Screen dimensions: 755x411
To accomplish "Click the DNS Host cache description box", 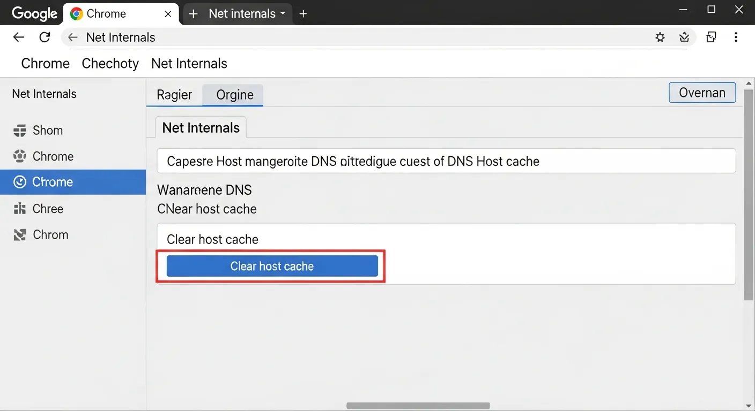I will click(x=446, y=161).
